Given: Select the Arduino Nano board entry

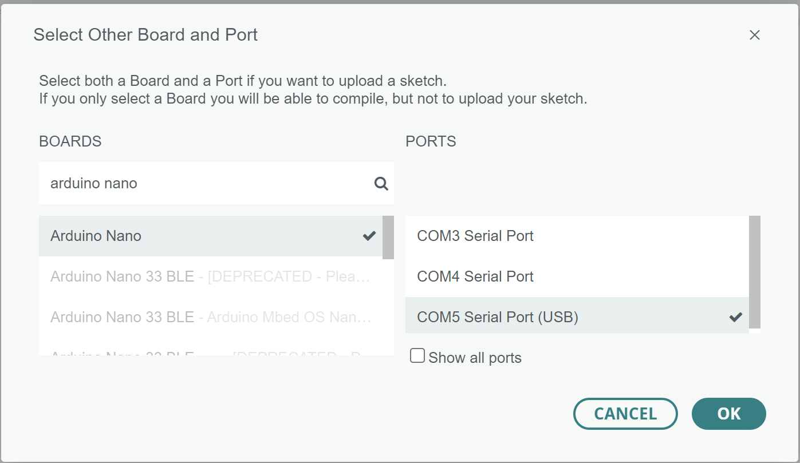Looking at the screenshot, I should (x=211, y=236).
